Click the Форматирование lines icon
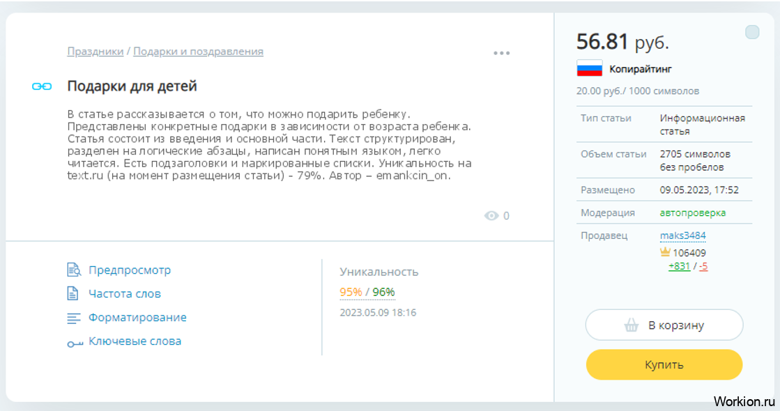The height and width of the screenshot is (411, 780). 74,318
